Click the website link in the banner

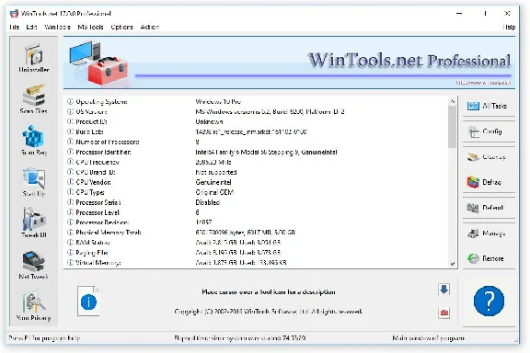[x=483, y=83]
